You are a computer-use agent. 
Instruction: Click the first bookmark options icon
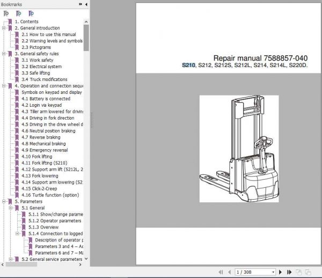click(6, 13)
